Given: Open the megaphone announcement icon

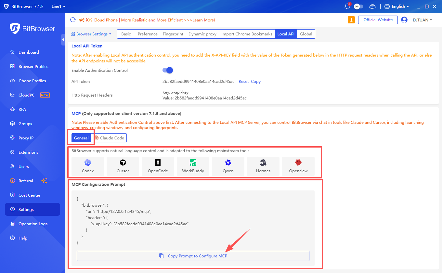Looking at the screenshot, I should (82, 20).
